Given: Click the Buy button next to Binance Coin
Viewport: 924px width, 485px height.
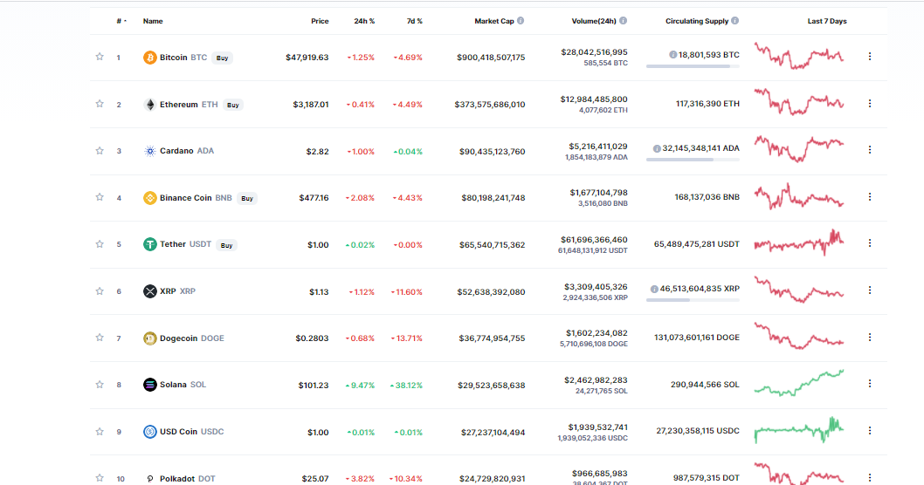Looking at the screenshot, I should [x=247, y=198].
